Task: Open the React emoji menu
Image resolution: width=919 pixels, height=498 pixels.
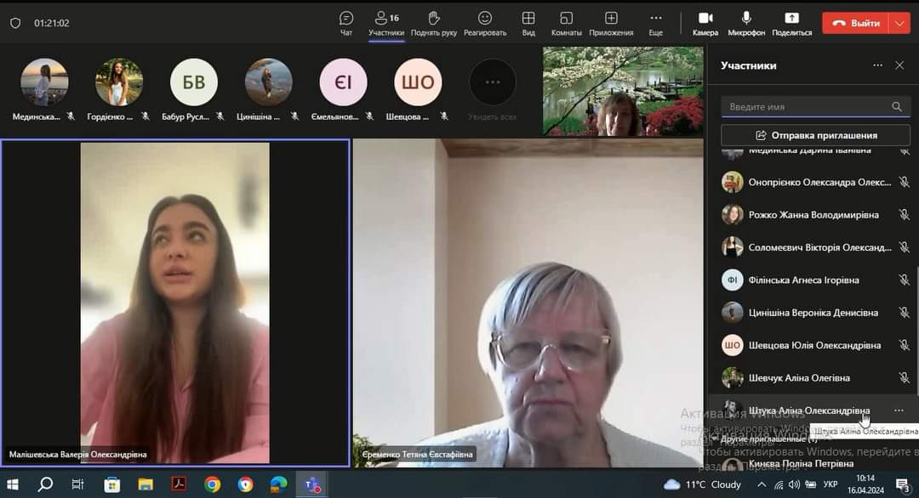Action: 485,24
